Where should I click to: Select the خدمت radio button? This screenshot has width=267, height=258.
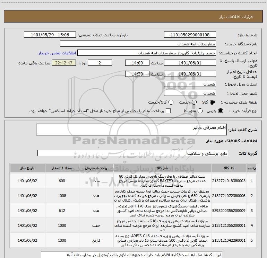tap(194, 102)
